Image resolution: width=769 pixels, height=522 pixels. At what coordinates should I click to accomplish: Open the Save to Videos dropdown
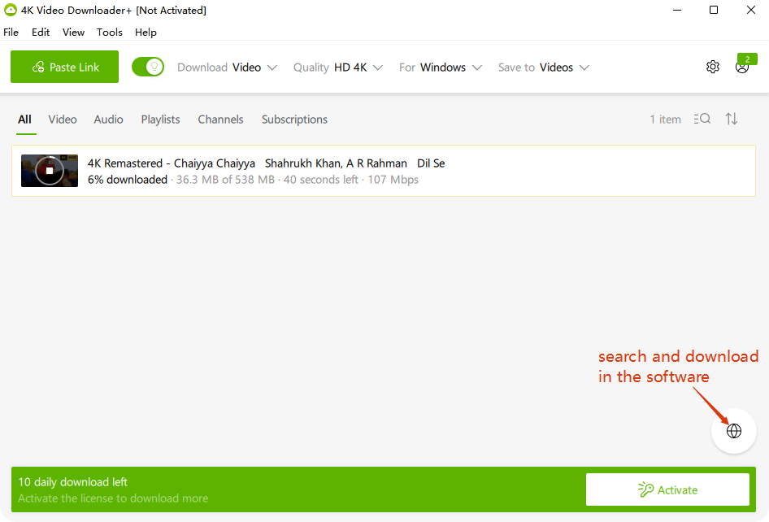[x=544, y=67]
